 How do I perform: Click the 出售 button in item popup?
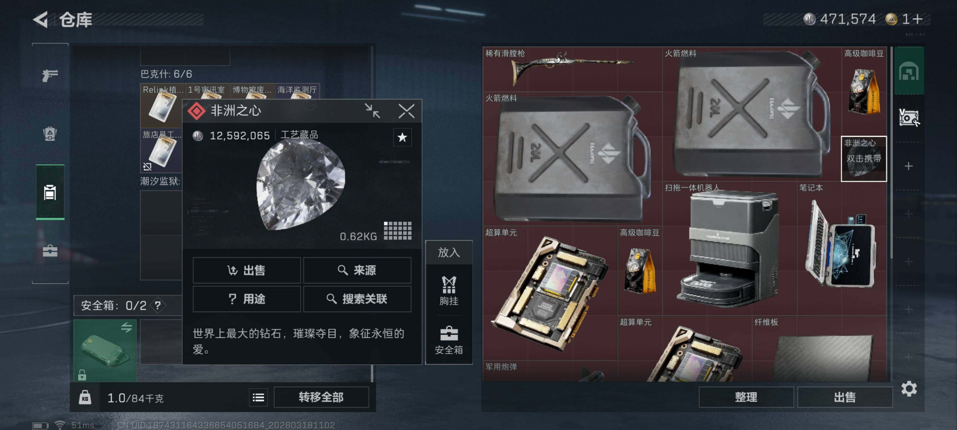[x=247, y=270]
